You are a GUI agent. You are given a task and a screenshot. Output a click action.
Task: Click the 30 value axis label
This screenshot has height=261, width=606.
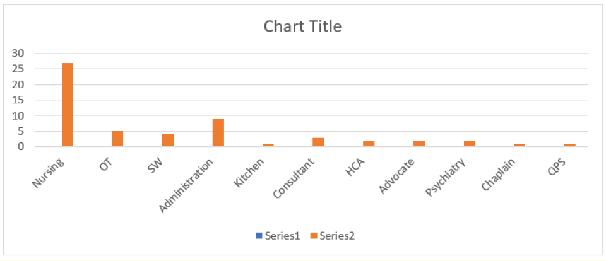[18, 54]
